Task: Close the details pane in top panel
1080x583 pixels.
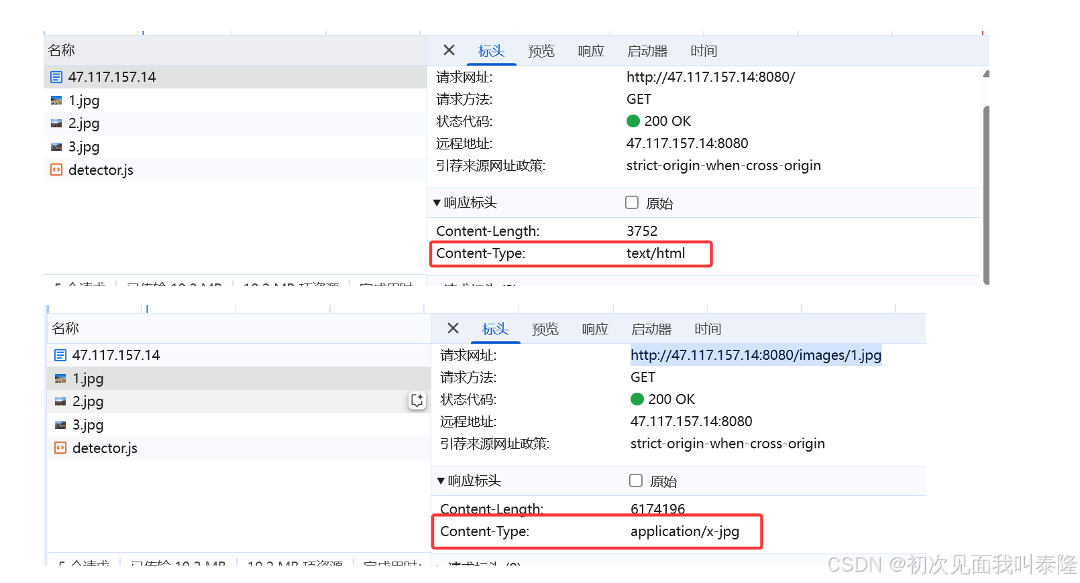Action: click(x=449, y=50)
